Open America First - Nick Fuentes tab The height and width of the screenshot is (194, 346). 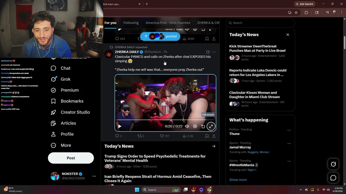pos(168,23)
